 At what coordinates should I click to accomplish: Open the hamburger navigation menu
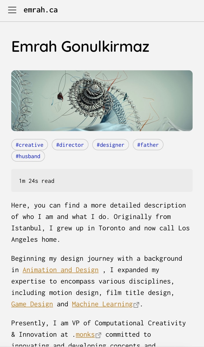coord(12,10)
